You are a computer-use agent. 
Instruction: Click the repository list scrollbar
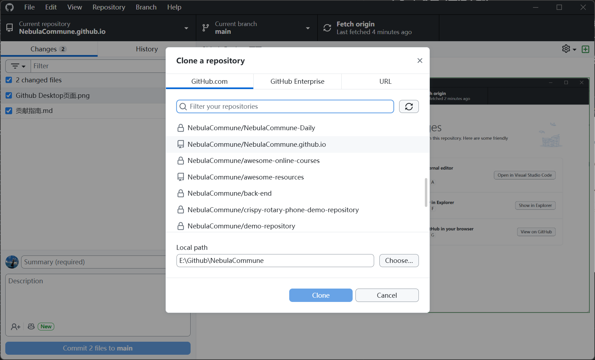(426, 192)
